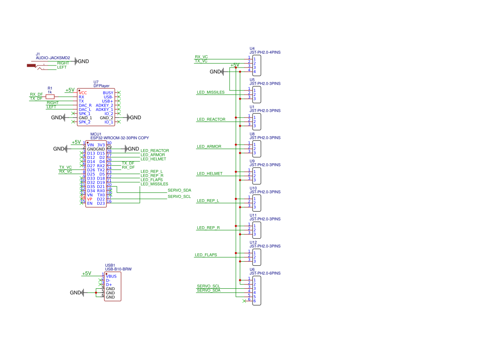Select the AUDIO-JACKSMD2 label

(x=53, y=58)
